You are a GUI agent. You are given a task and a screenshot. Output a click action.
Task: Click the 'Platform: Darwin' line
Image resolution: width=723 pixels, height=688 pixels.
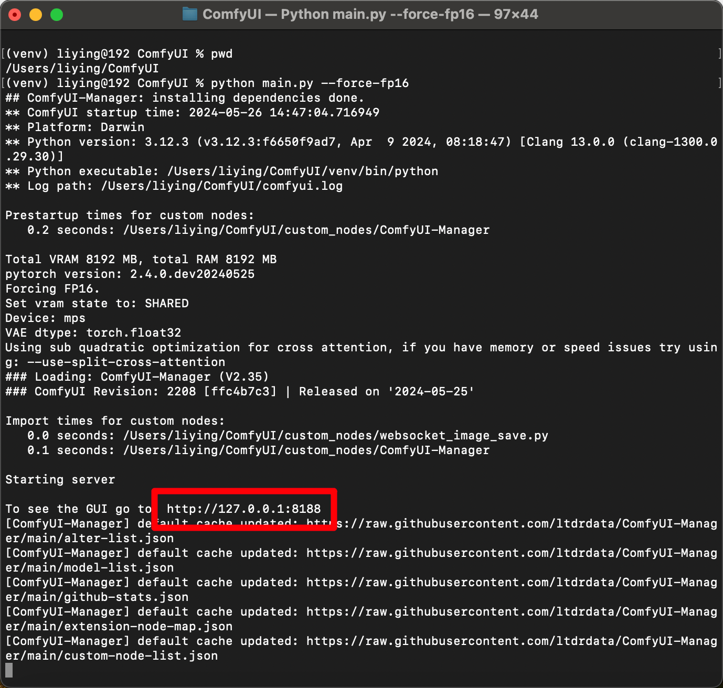pos(75,127)
